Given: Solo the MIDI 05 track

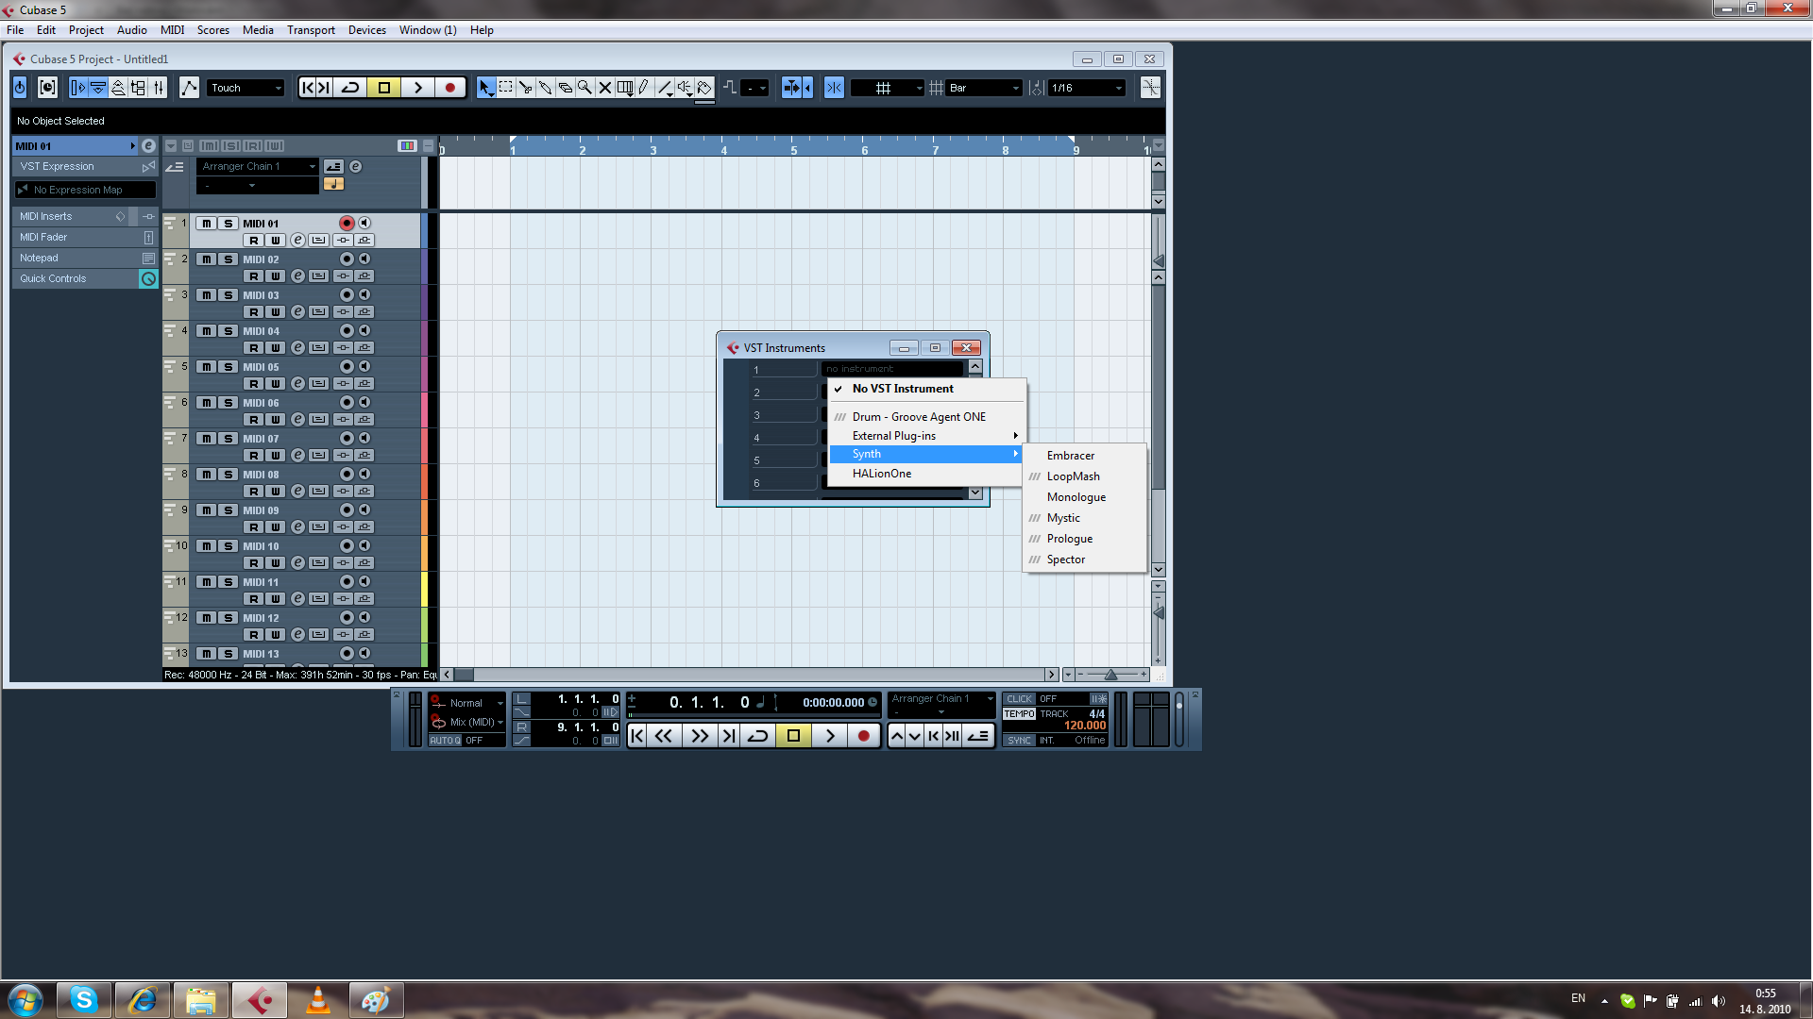Looking at the screenshot, I should [228, 367].
